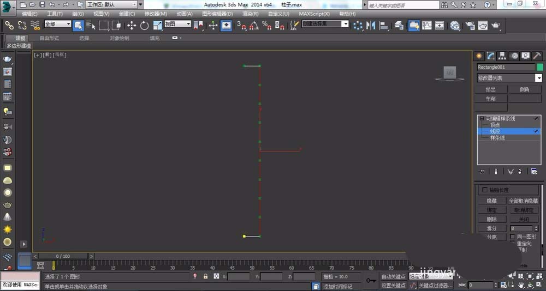The image size is (546, 291).
Task: Click the 挤出 extrude button
Action: click(x=491, y=89)
